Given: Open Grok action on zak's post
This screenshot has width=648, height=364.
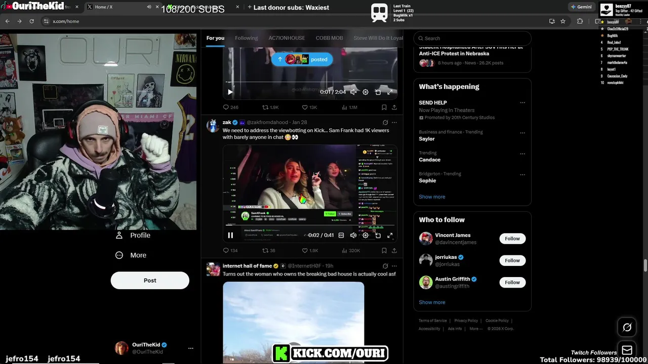Looking at the screenshot, I should 385,122.
